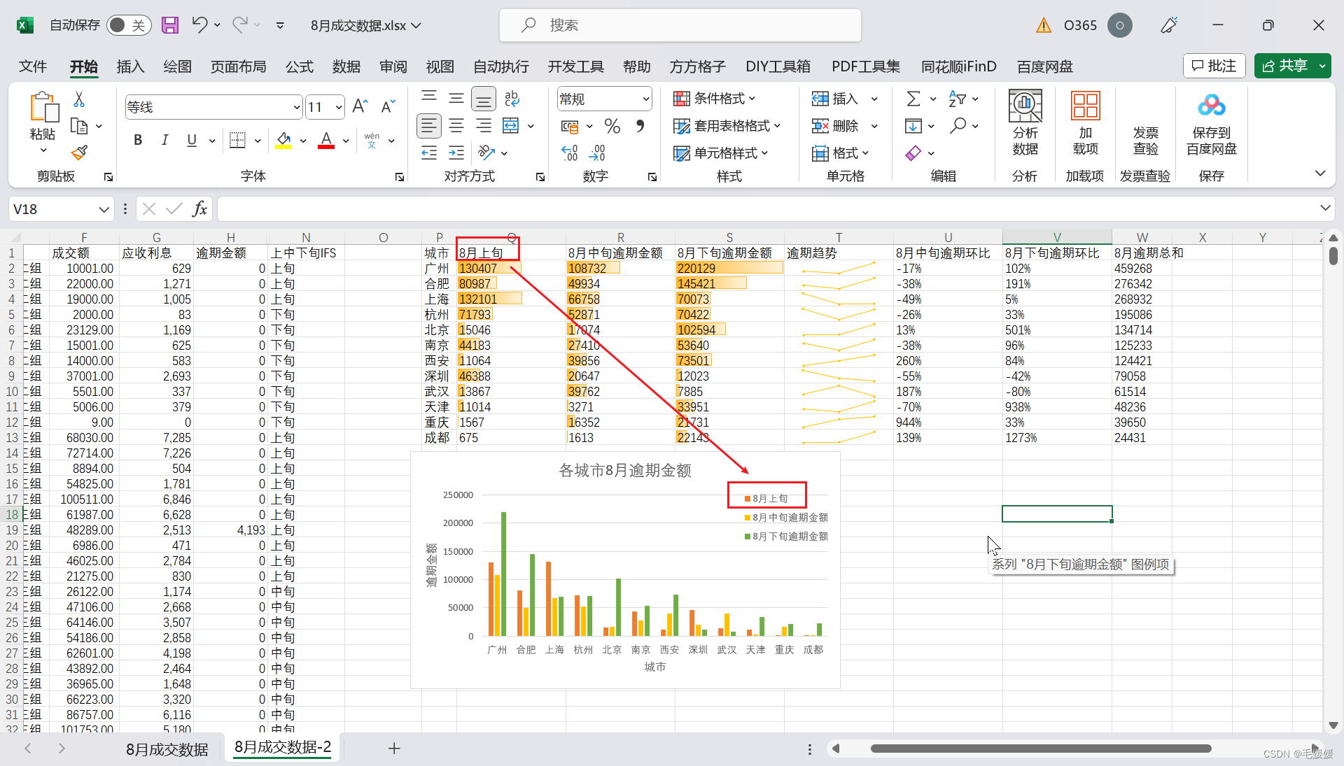Click the Copy icon

[79, 126]
